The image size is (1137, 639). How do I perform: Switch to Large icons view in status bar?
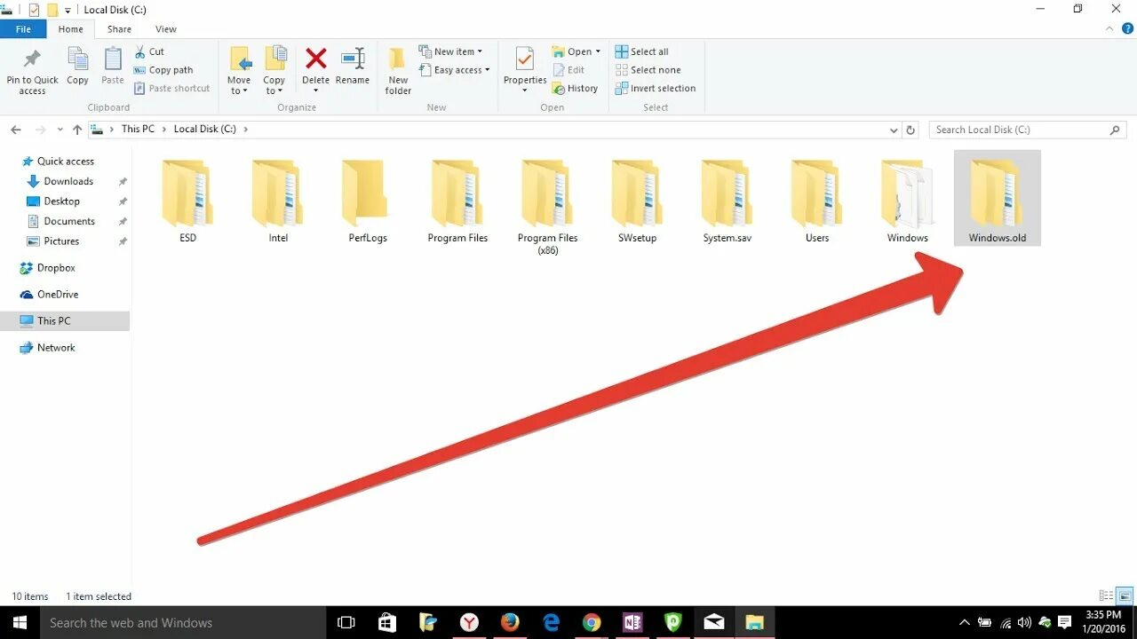[x=1125, y=596]
